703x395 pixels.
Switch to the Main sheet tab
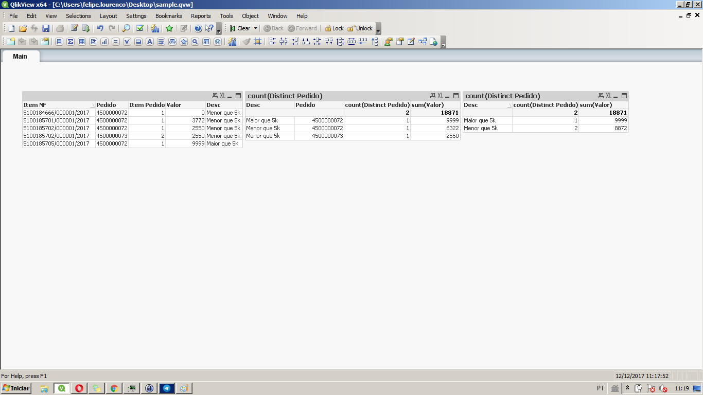[20, 56]
